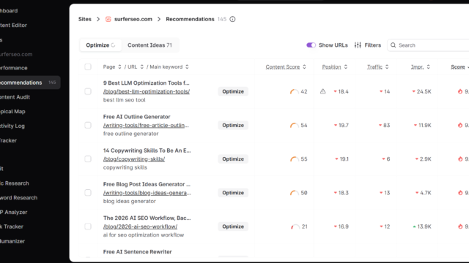Click Optimize button for copywriting-skills
This screenshot has width=469, height=263.
(x=233, y=159)
